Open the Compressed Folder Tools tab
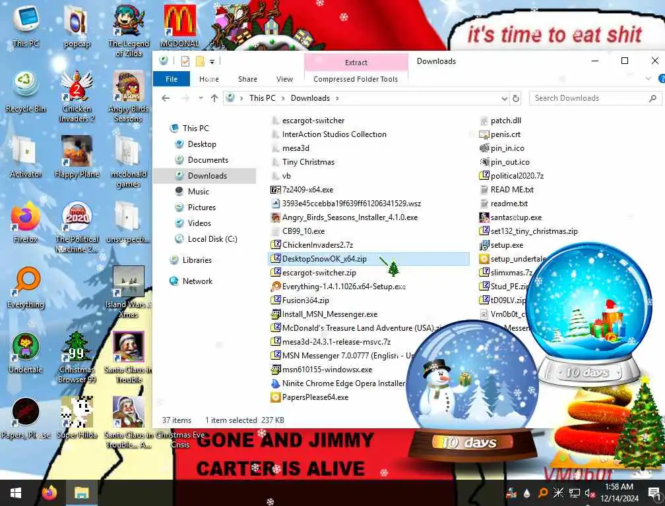 pyautogui.click(x=356, y=79)
